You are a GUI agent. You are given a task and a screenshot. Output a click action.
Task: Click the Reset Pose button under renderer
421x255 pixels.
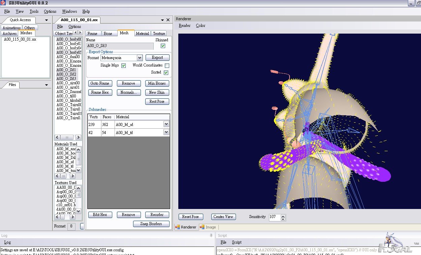[x=191, y=217]
